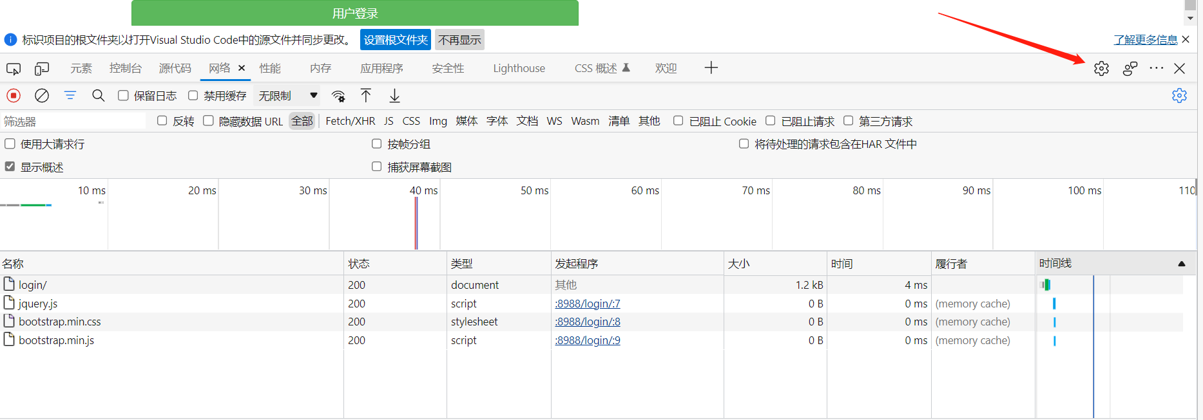Open the 无限制 throttling dropdown

288,96
